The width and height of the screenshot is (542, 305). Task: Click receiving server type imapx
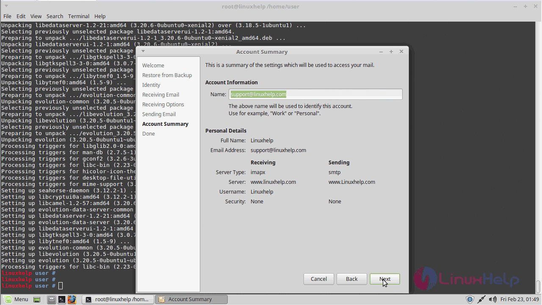[x=258, y=172]
